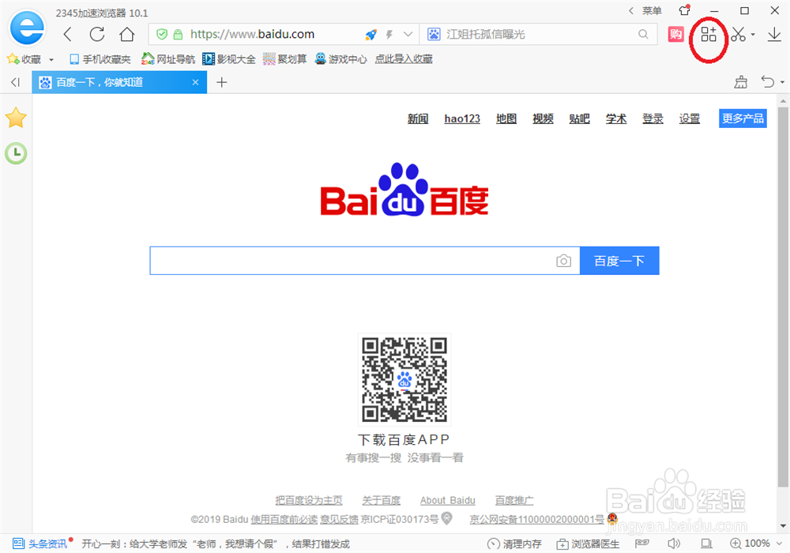This screenshot has height=553, width=790.
Task: Open the downloads arrow icon
Action: point(774,34)
